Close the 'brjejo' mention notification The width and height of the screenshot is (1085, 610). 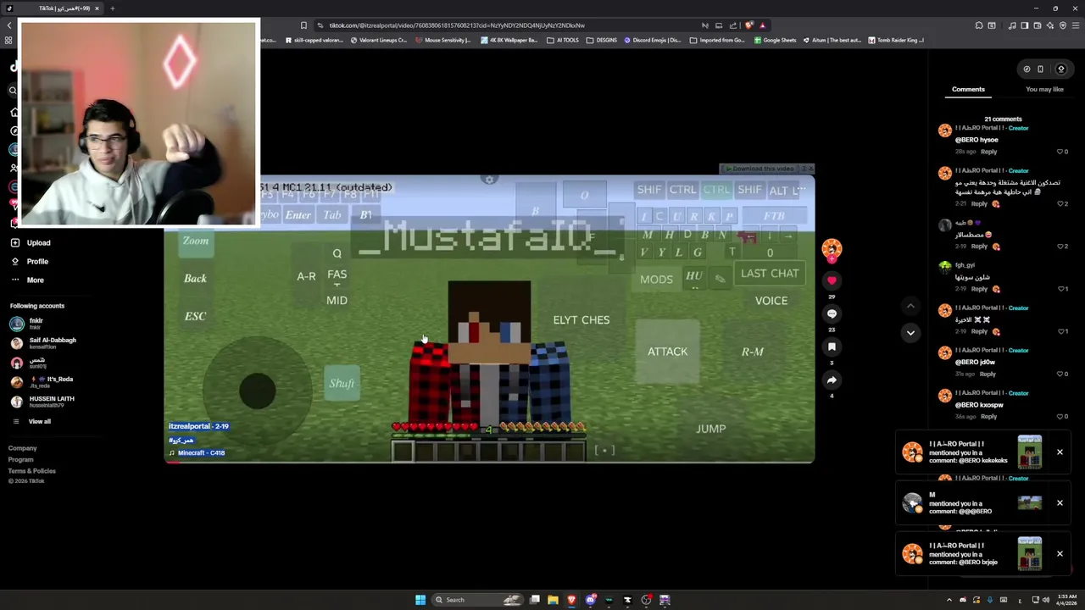(1060, 554)
